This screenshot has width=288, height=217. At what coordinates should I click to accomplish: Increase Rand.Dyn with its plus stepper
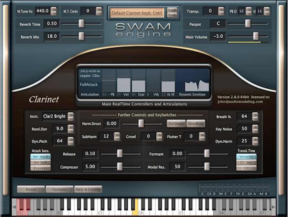pos(71,126)
